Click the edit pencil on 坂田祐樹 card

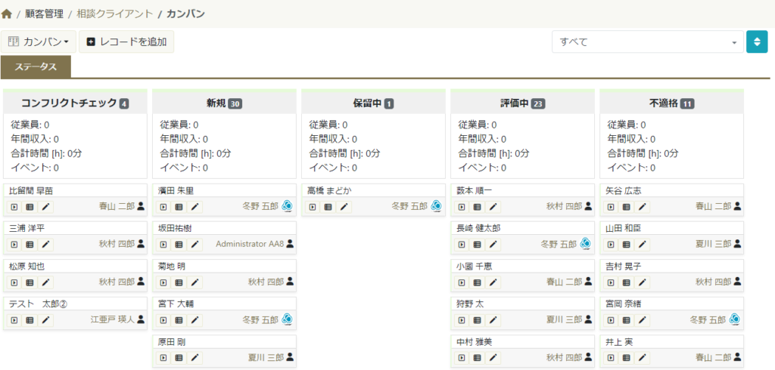coord(195,244)
